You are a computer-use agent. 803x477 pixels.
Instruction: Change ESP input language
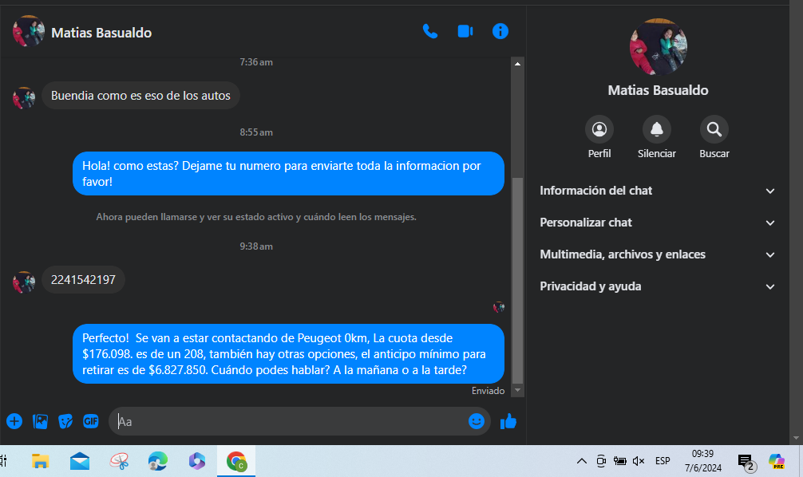(x=663, y=461)
